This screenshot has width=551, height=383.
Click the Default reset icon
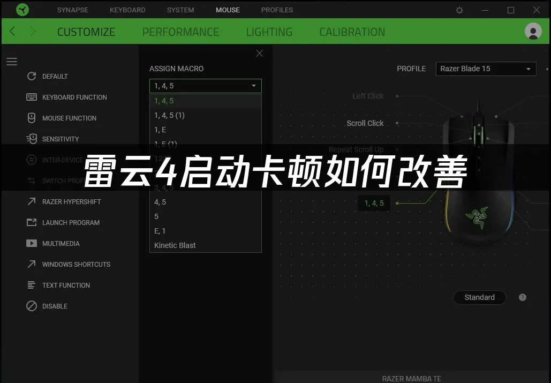(x=32, y=76)
